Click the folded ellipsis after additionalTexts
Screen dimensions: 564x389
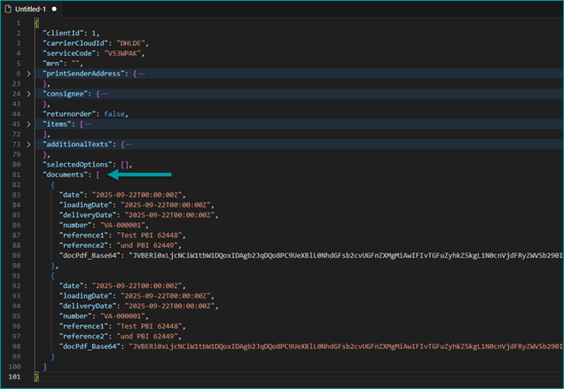coord(129,144)
